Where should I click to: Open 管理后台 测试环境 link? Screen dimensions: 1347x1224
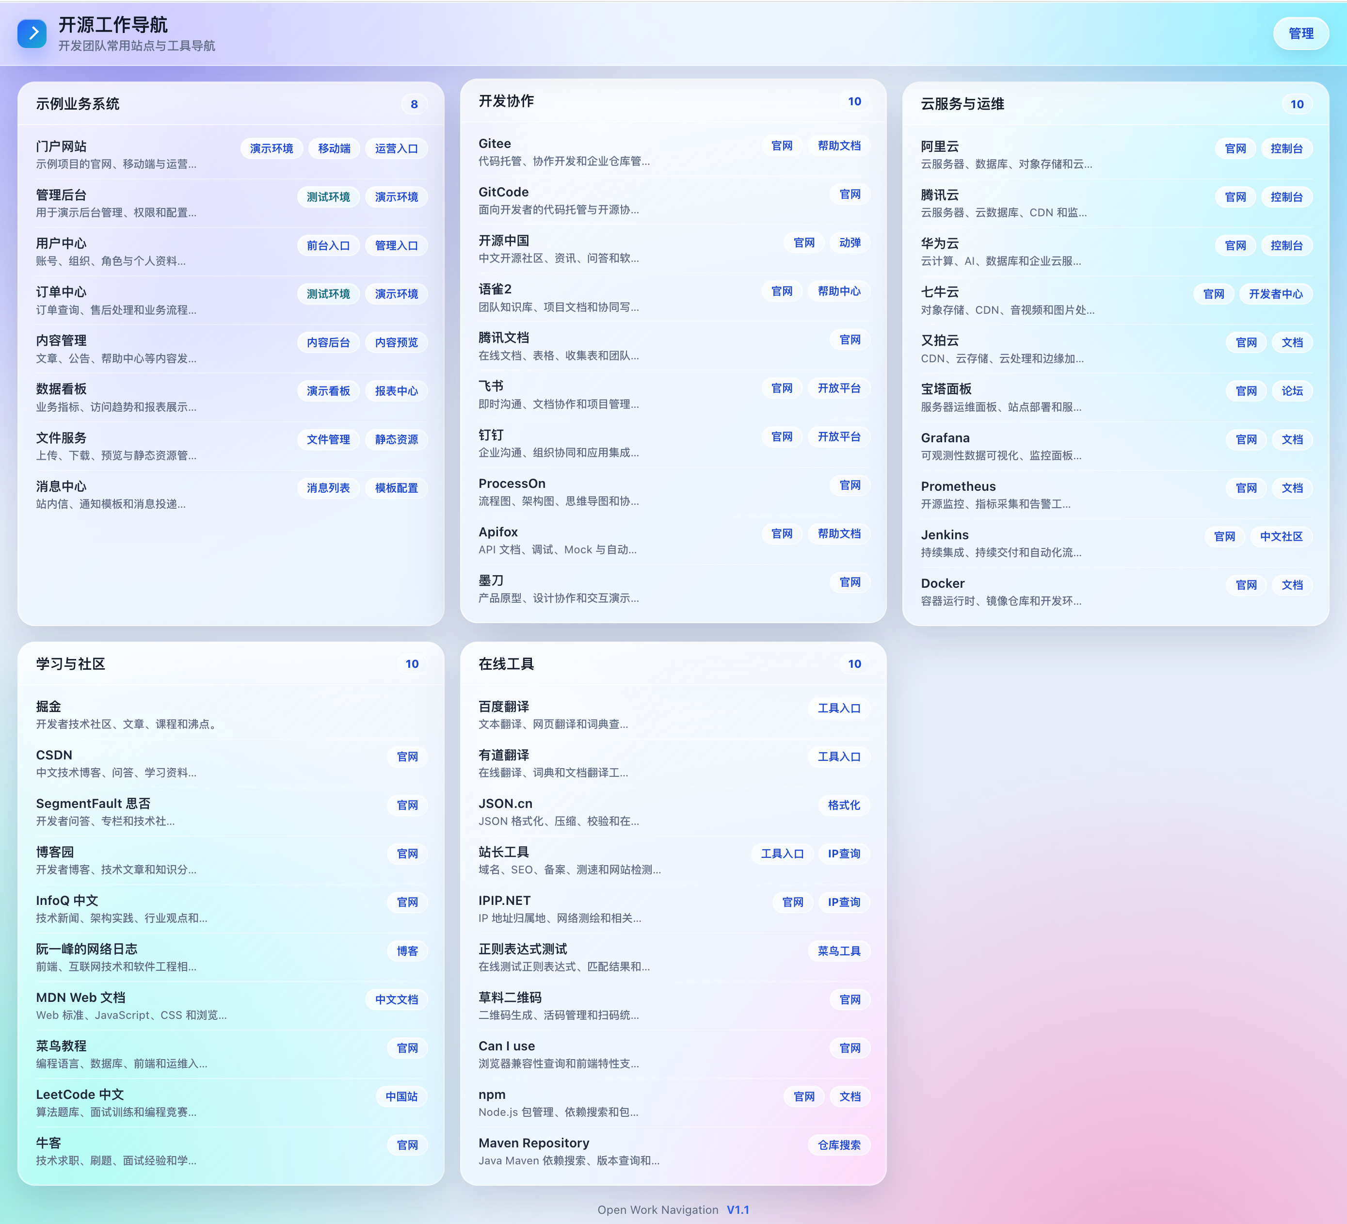point(328,197)
